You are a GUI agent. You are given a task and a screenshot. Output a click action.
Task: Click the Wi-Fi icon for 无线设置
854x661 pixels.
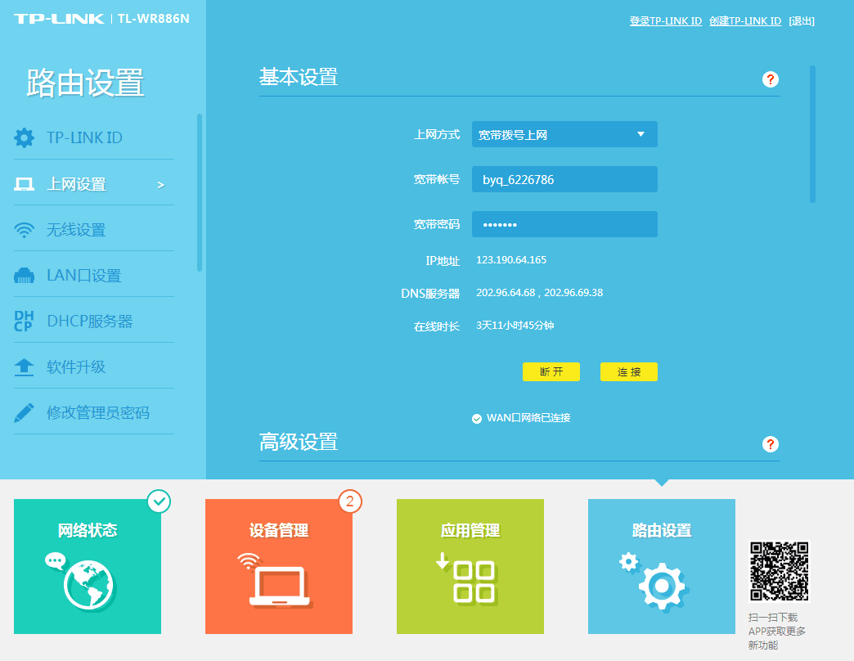point(25,230)
